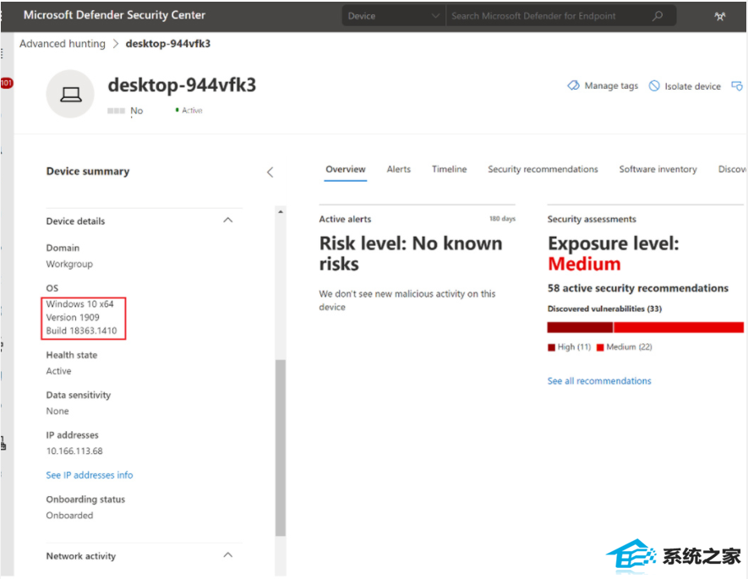Click the risk level indicator labeled No

pos(125,111)
